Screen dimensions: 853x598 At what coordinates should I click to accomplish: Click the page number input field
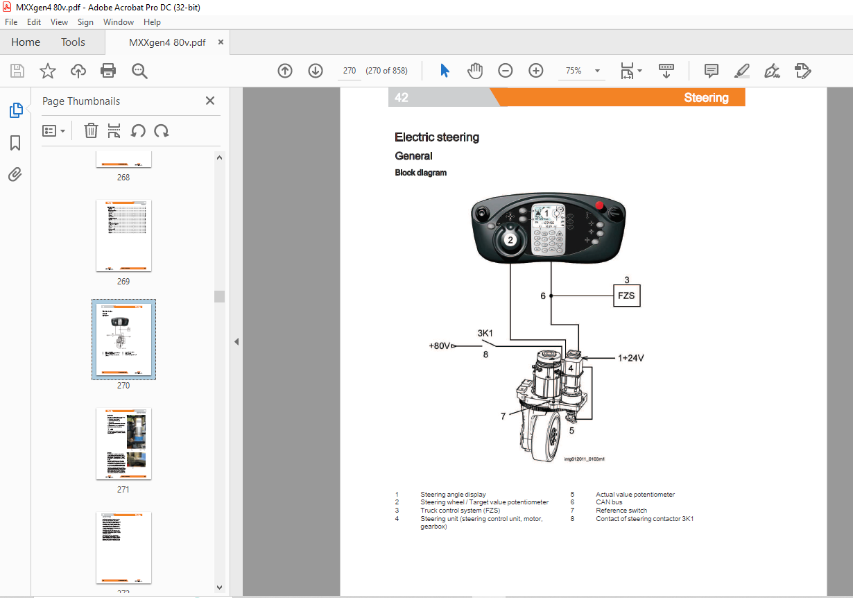pyautogui.click(x=350, y=71)
